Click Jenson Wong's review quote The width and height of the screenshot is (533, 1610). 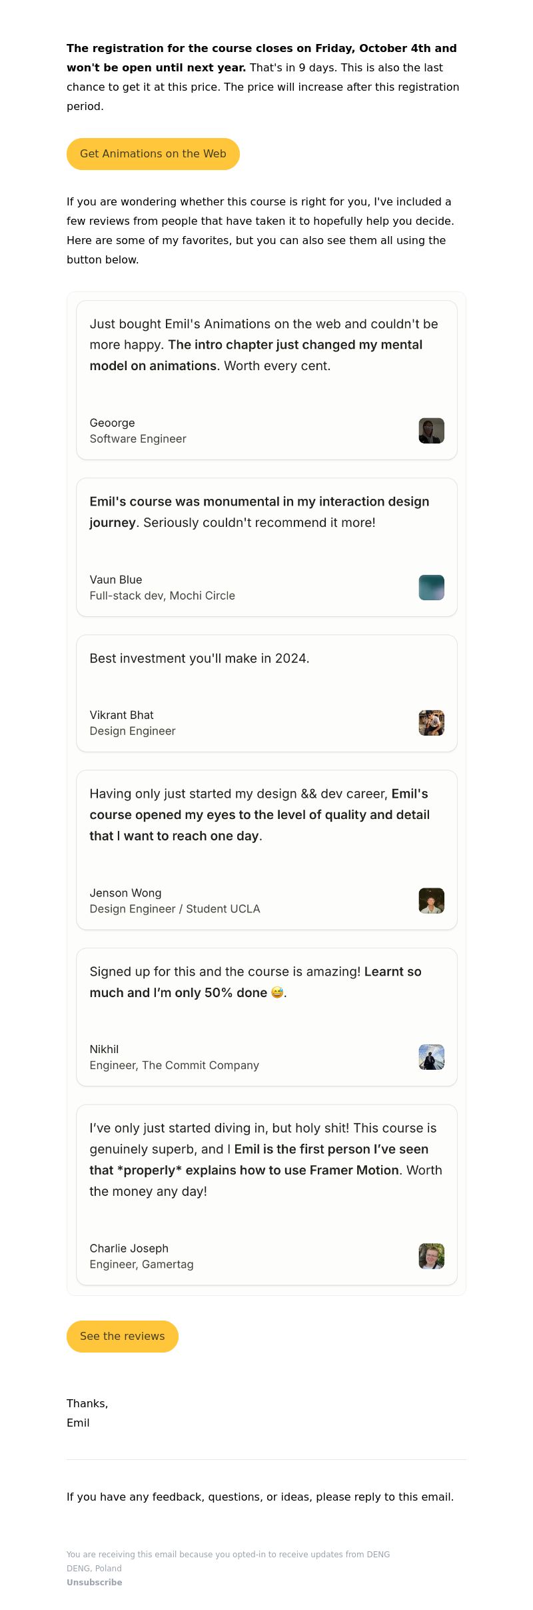click(260, 815)
